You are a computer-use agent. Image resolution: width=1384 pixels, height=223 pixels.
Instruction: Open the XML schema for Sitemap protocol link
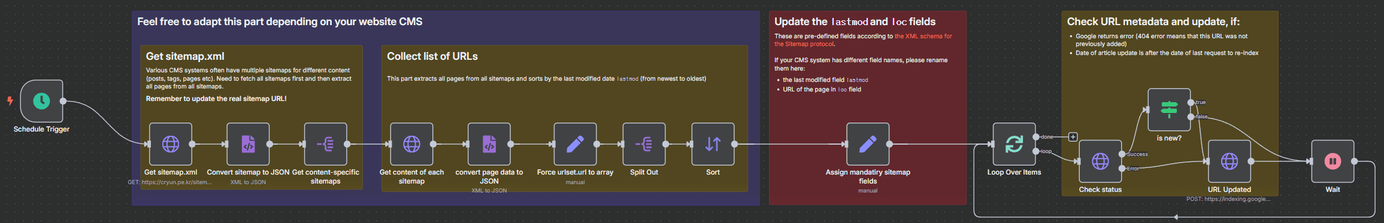click(863, 40)
